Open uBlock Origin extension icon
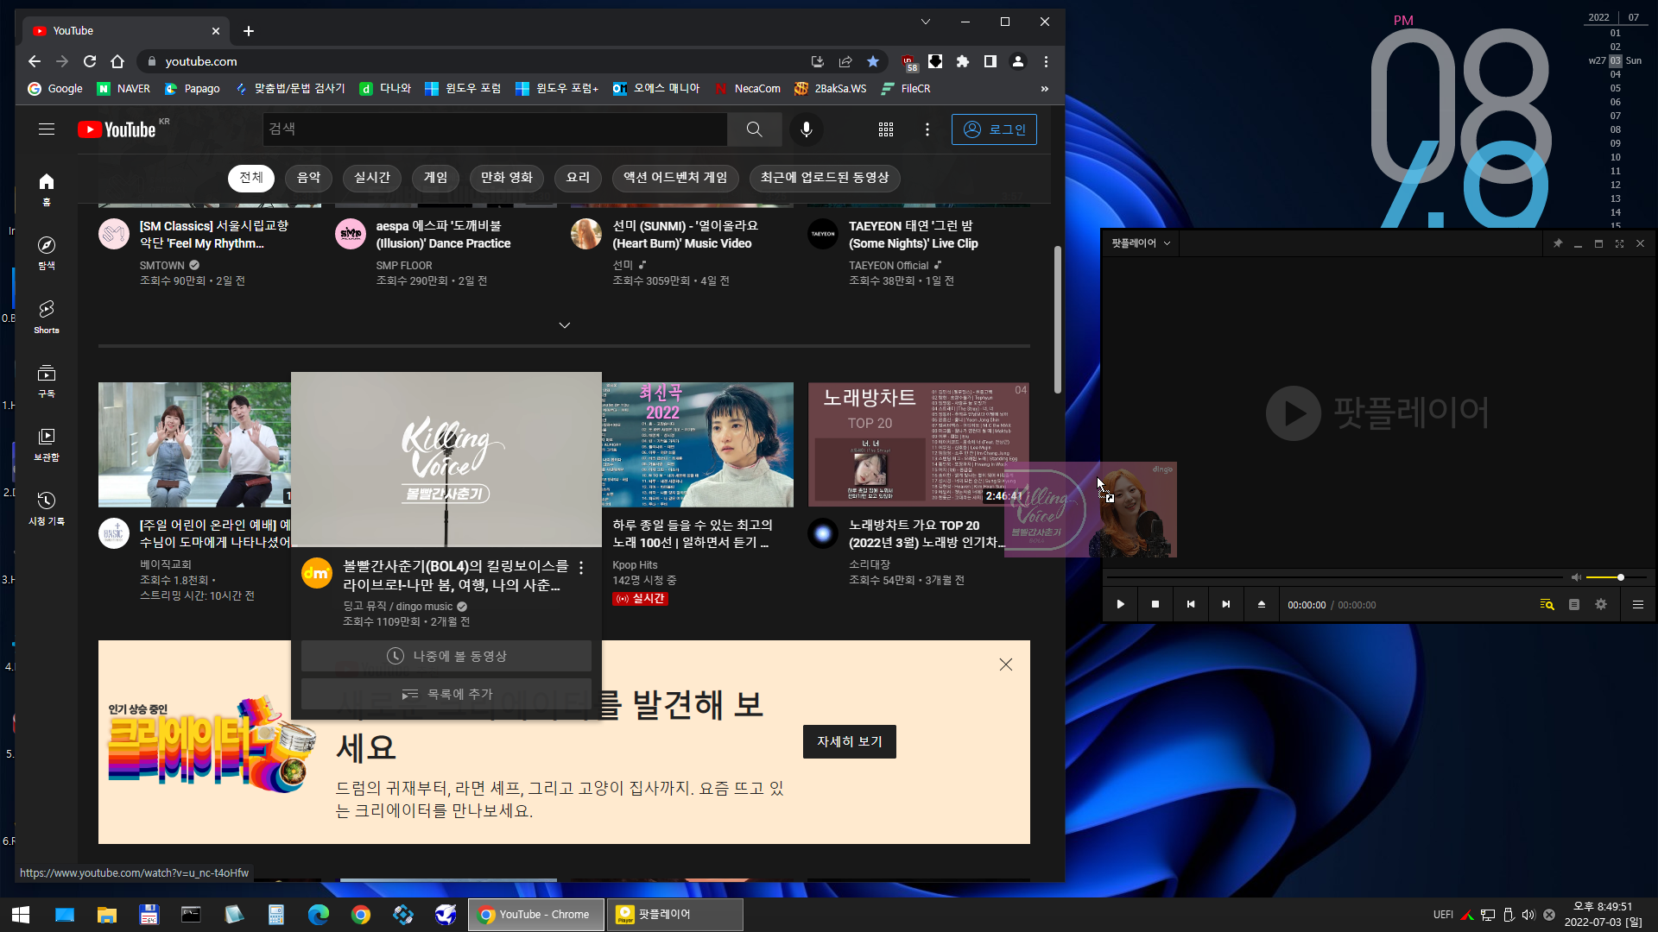The width and height of the screenshot is (1658, 932). coord(908,62)
